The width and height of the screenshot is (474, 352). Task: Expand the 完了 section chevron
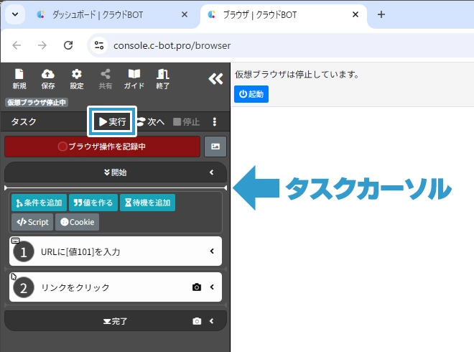pyautogui.click(x=212, y=321)
